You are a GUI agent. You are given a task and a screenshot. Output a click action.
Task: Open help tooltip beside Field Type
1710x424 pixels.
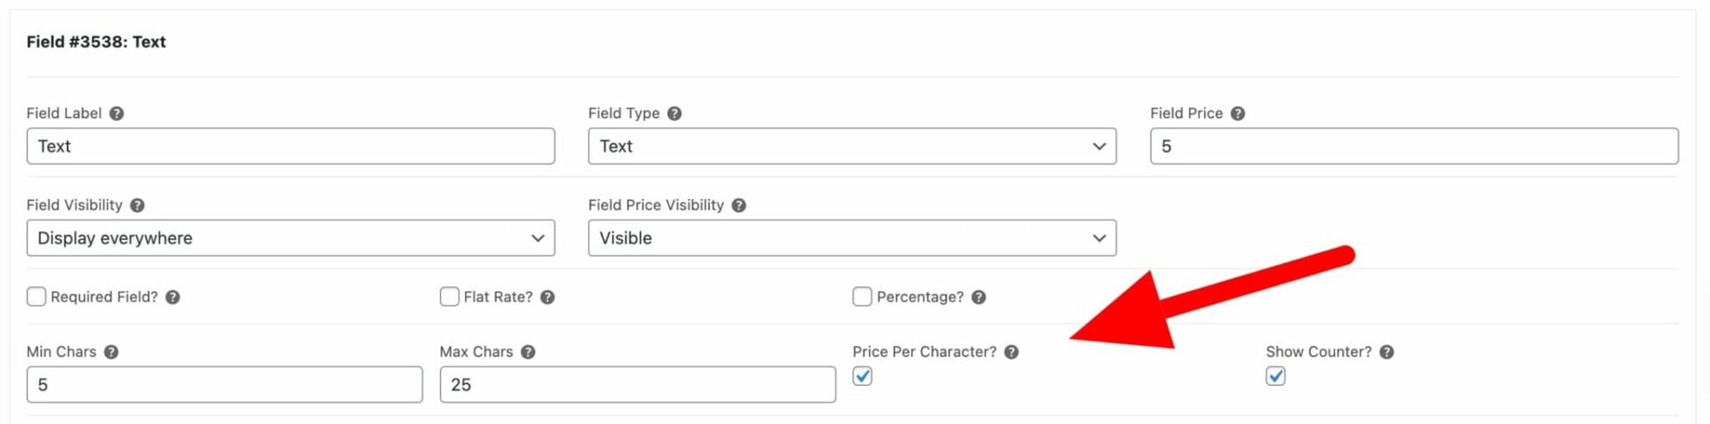[x=674, y=114]
